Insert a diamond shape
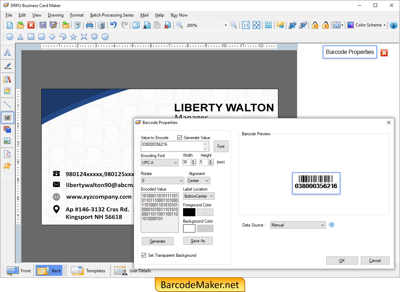The height and width of the screenshot is (292, 400). tap(52, 37)
